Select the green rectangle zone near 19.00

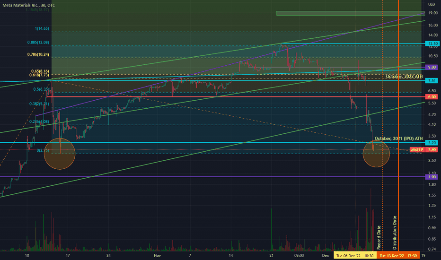click(351, 13)
